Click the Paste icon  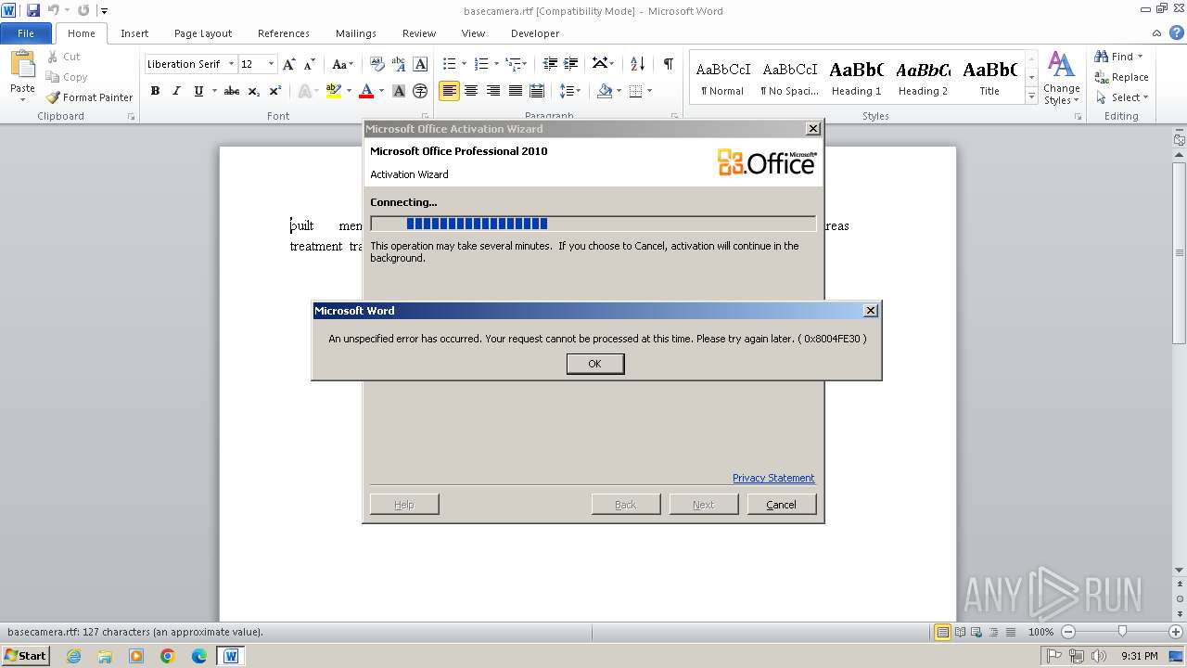point(22,65)
